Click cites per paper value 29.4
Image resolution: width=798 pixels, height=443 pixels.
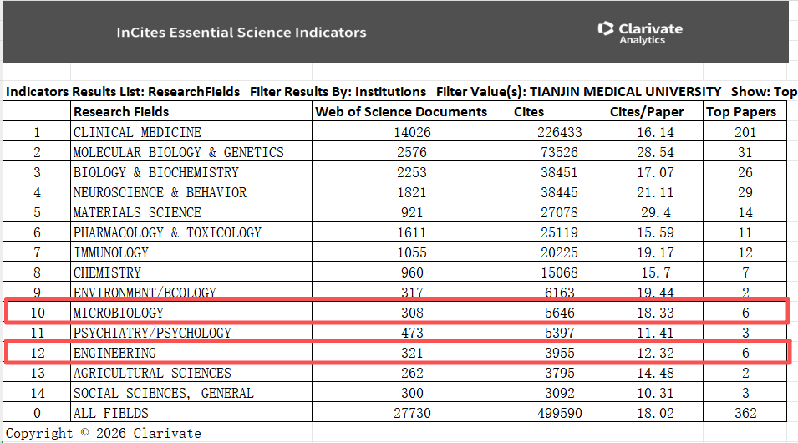tap(655, 212)
